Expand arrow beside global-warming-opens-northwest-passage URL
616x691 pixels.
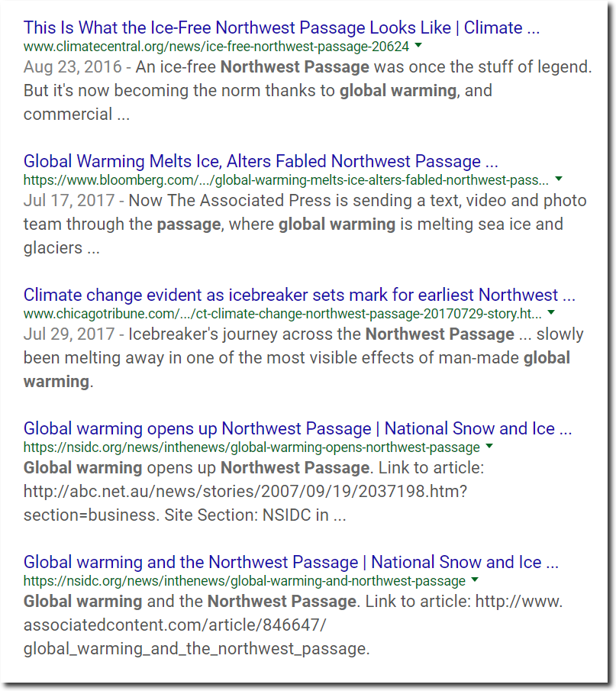click(489, 446)
